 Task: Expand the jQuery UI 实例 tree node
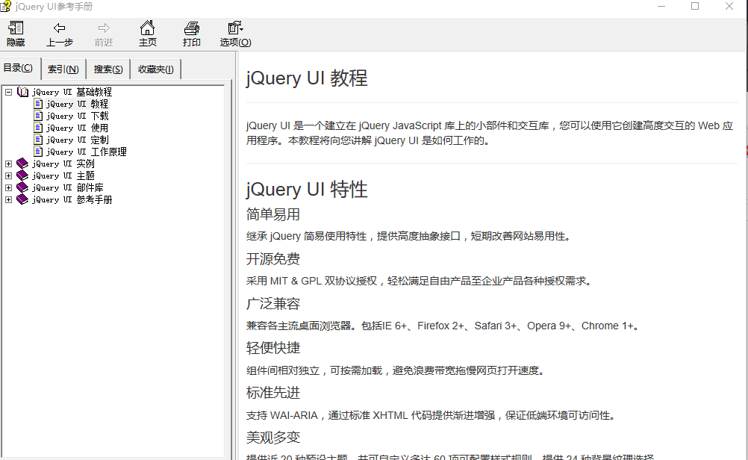point(7,164)
